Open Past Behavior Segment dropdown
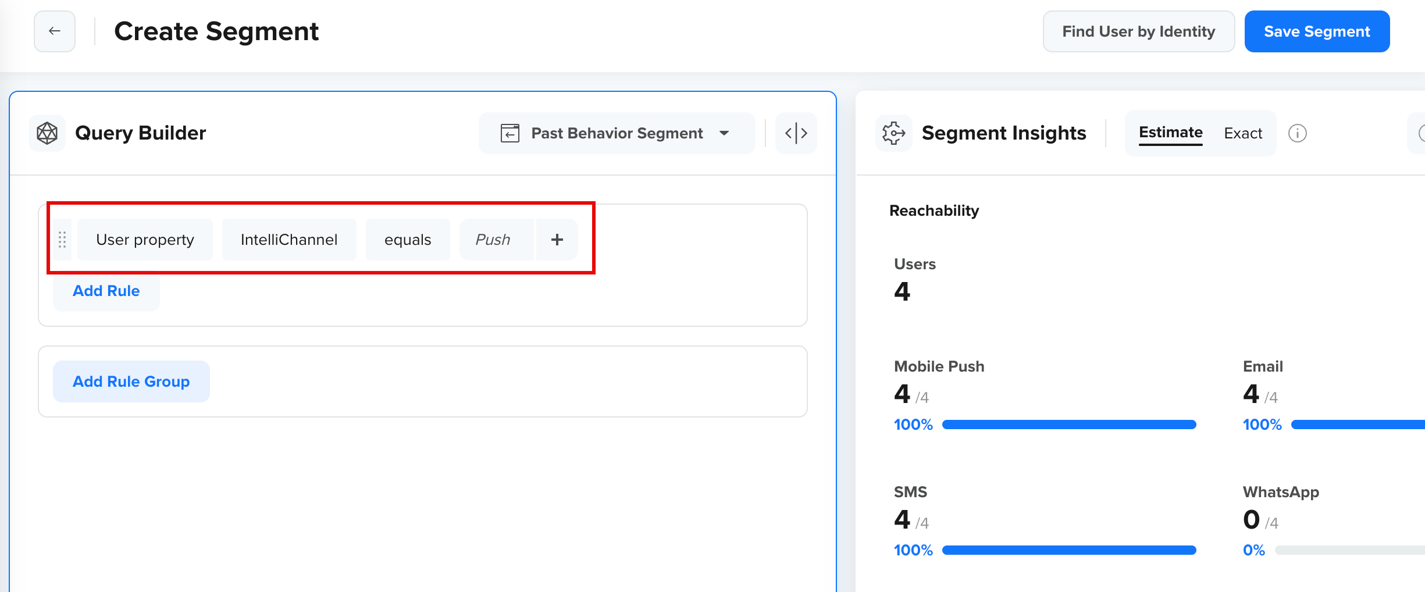Screen dimensions: 1425x592 617,133
